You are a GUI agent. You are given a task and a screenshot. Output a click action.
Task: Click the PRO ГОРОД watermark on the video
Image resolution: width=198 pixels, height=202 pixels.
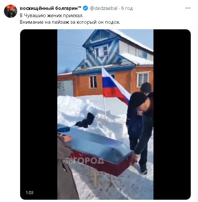[83, 160]
